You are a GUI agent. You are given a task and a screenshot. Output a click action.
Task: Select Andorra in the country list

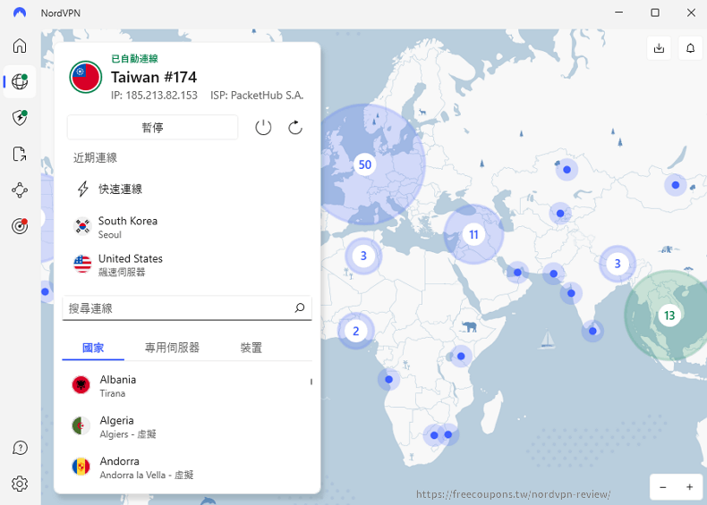click(187, 467)
